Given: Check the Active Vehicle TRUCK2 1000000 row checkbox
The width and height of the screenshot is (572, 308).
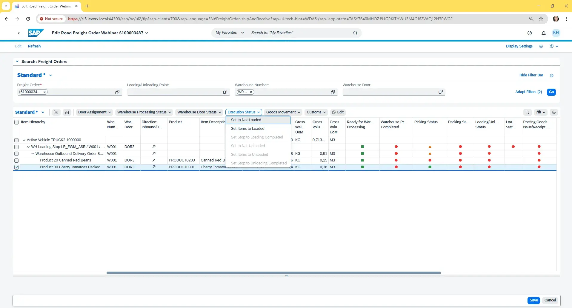Looking at the screenshot, I should [16, 140].
